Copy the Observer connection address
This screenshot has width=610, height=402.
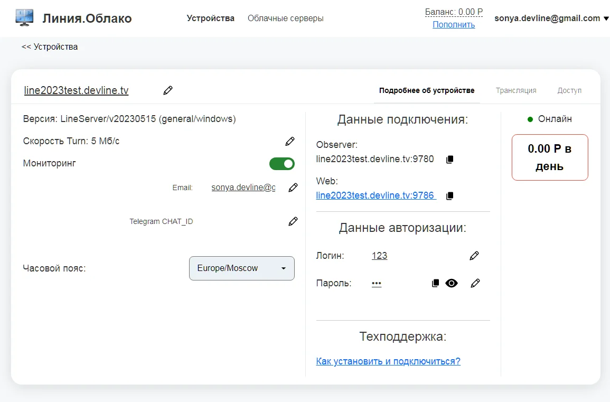449,159
